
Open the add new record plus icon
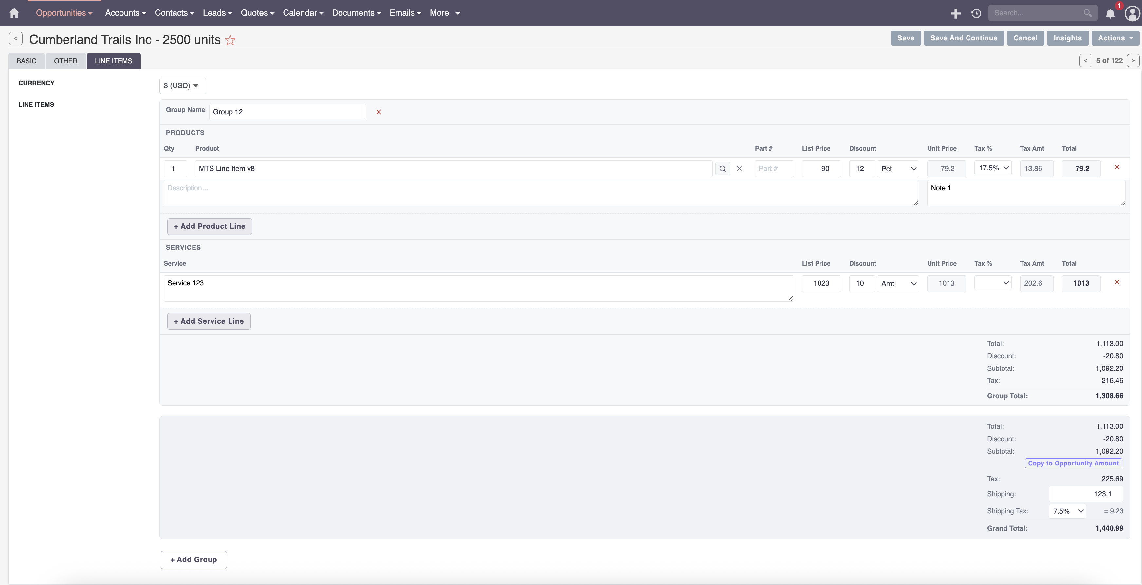click(x=956, y=13)
